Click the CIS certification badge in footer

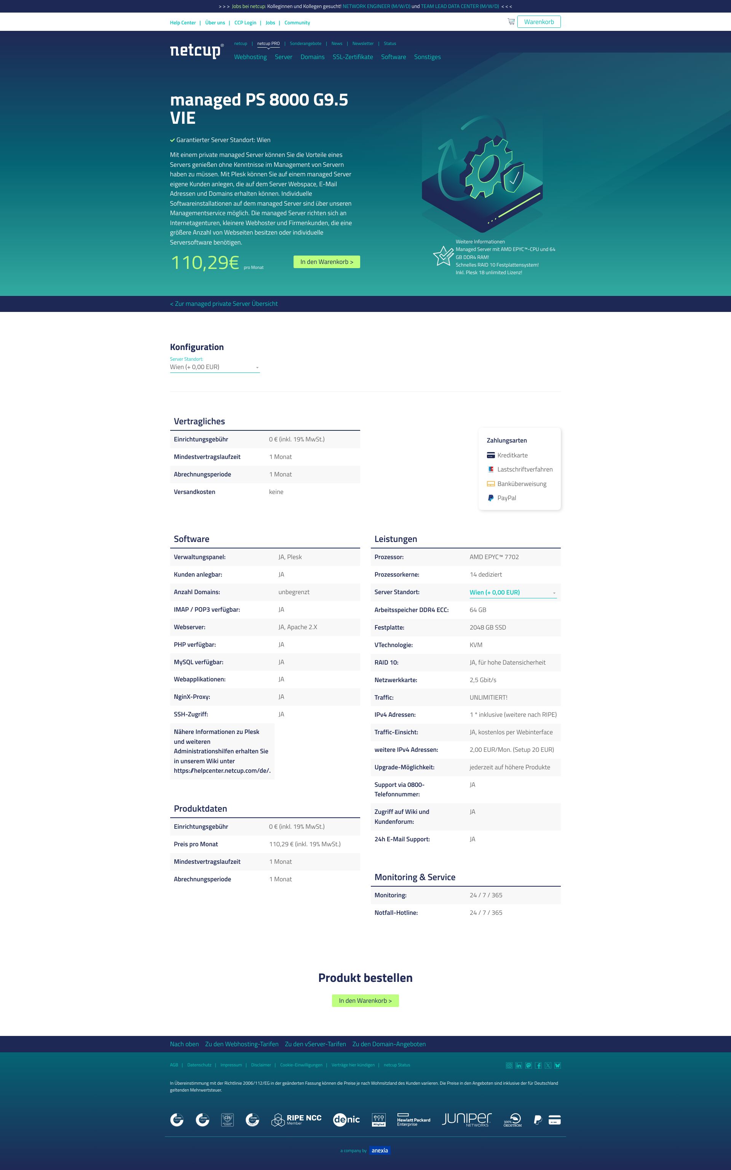point(227,1120)
